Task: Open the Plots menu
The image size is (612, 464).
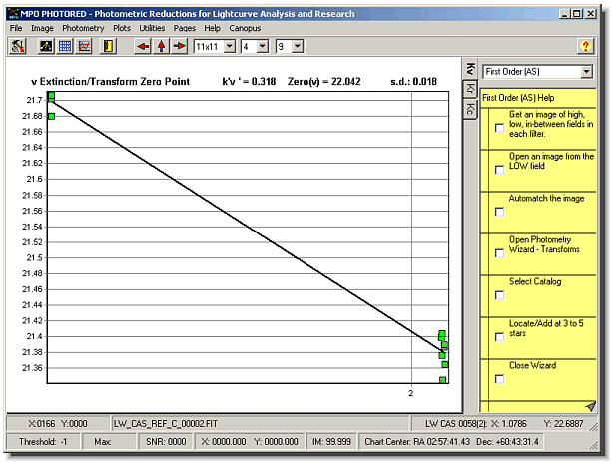Action: [122, 28]
